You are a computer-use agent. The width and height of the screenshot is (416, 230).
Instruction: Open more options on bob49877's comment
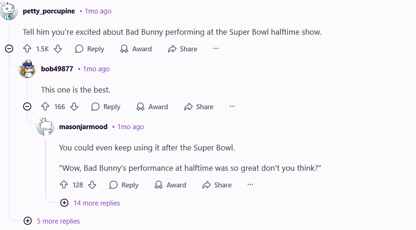tap(232, 106)
